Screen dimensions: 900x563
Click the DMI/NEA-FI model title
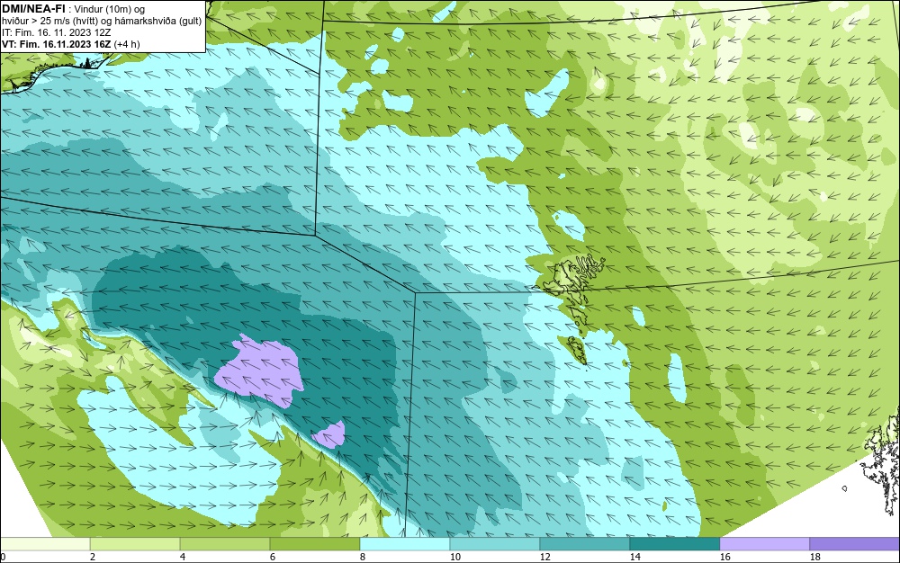(x=33, y=10)
